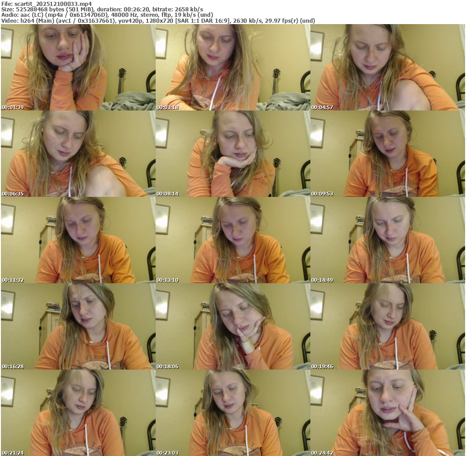Select the thumbnail timestamped 00:09:53
The width and height of the screenshot is (466, 456).
388,154
